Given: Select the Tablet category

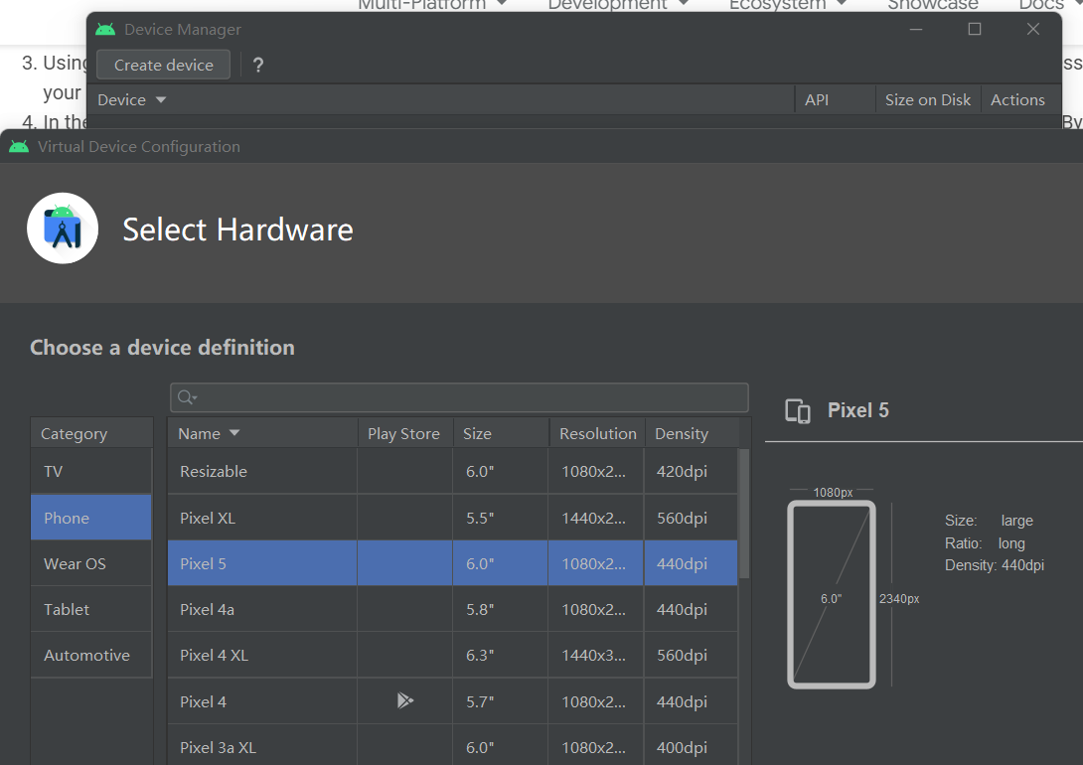Looking at the screenshot, I should (x=91, y=609).
